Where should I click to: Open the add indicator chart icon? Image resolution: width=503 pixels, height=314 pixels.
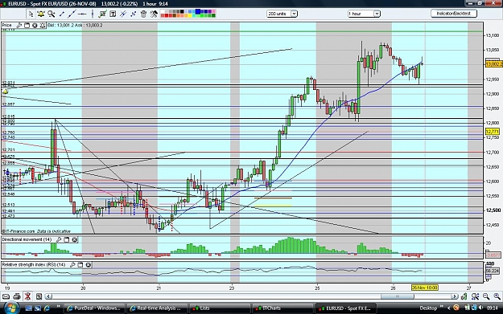(103, 14)
